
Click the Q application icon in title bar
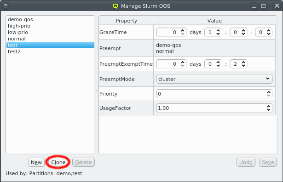pyautogui.click(x=116, y=6)
